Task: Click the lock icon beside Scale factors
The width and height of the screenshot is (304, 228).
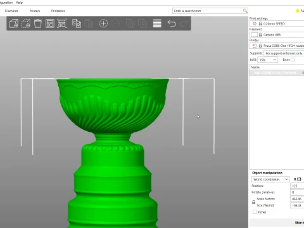Action: [x=253, y=202]
